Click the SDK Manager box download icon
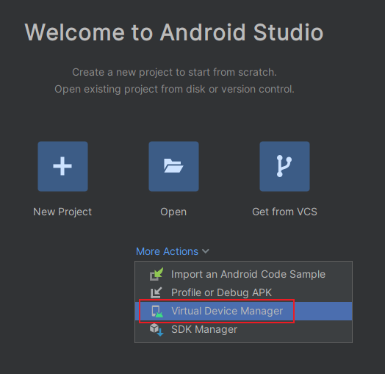This screenshot has height=374, width=385. (x=156, y=330)
